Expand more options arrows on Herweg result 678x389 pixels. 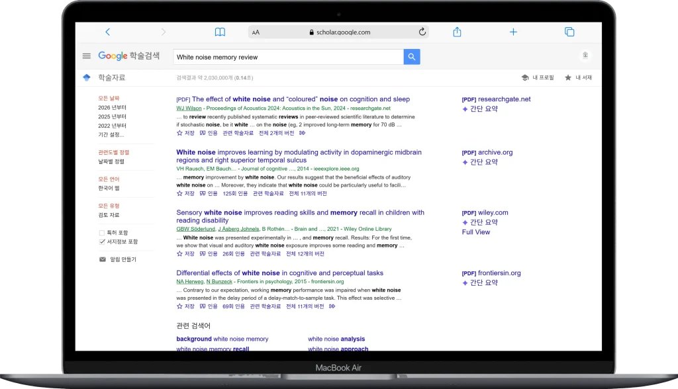(332, 306)
